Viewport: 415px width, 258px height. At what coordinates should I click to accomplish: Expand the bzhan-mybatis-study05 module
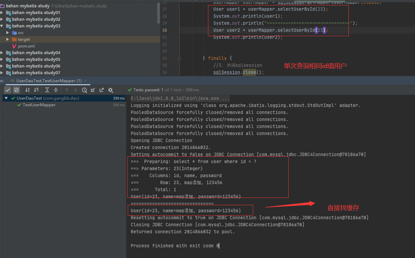click(2, 59)
